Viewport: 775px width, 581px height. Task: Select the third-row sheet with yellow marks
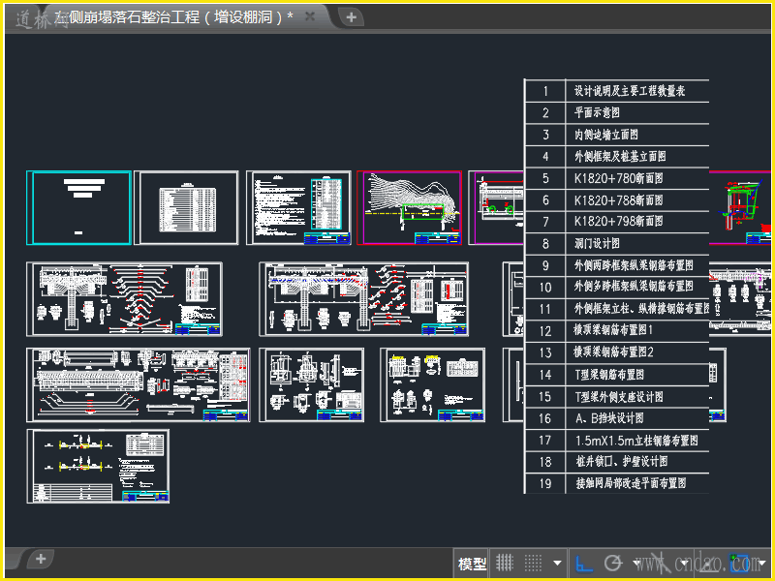click(x=432, y=384)
